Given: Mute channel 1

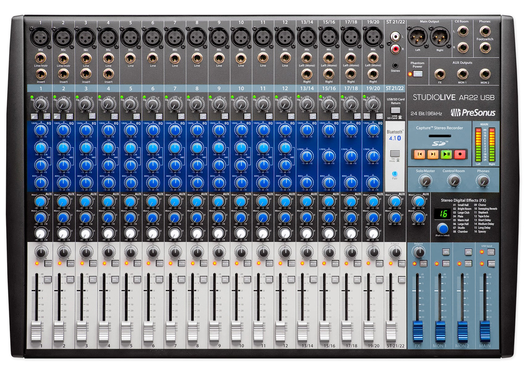Looking at the screenshot, I should click(48, 263).
